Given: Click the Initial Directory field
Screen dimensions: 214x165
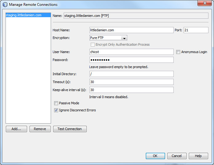Looking at the screenshot, I should coord(131,74).
